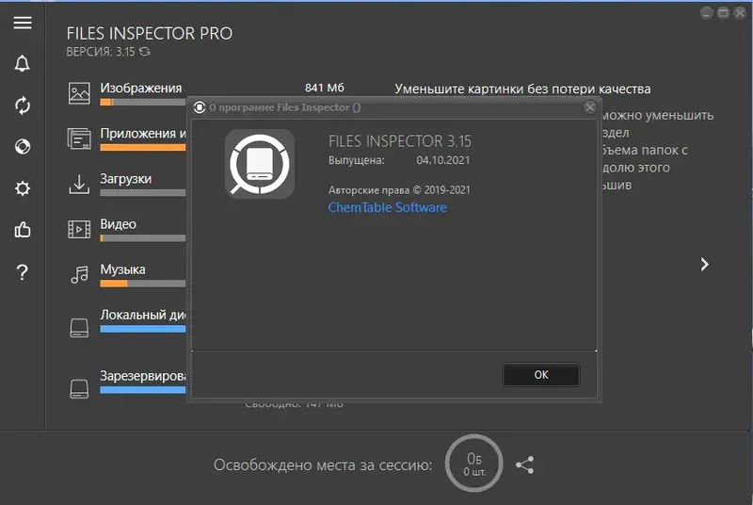
Task: Open the Видео category
Action: [x=119, y=224]
